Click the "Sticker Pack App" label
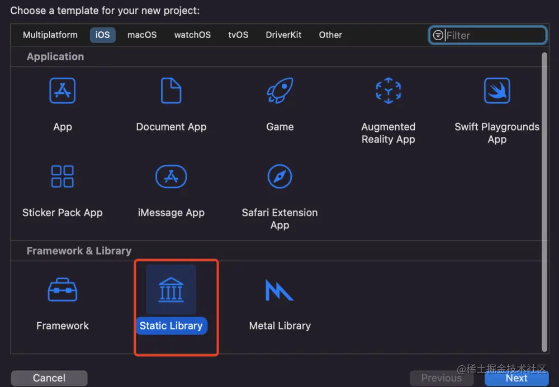 (x=63, y=213)
